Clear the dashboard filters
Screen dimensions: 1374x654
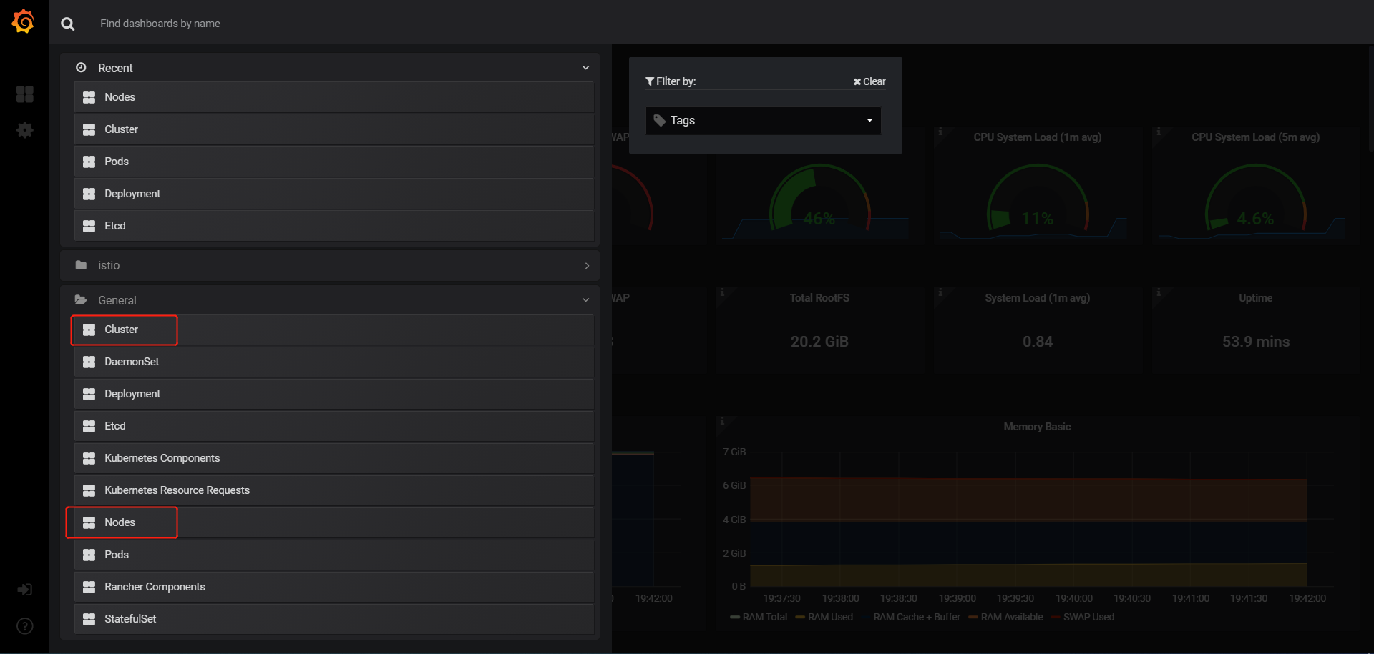click(869, 81)
